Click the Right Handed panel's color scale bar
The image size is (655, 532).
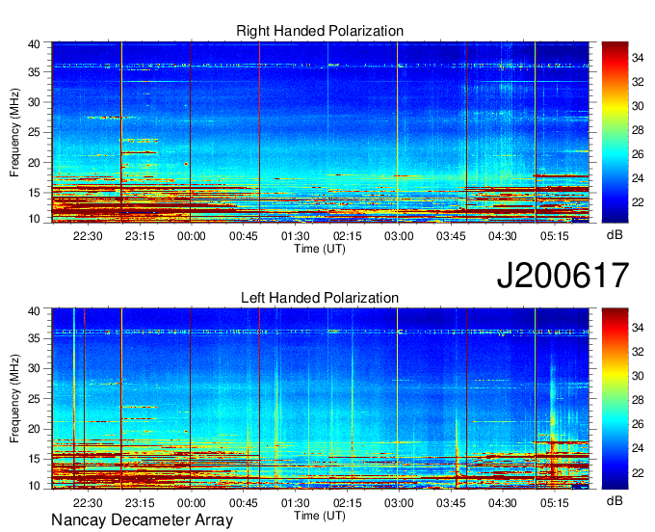pyautogui.click(x=615, y=132)
